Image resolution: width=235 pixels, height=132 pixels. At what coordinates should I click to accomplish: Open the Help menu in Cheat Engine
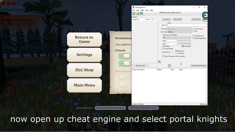(x=151, y=10)
